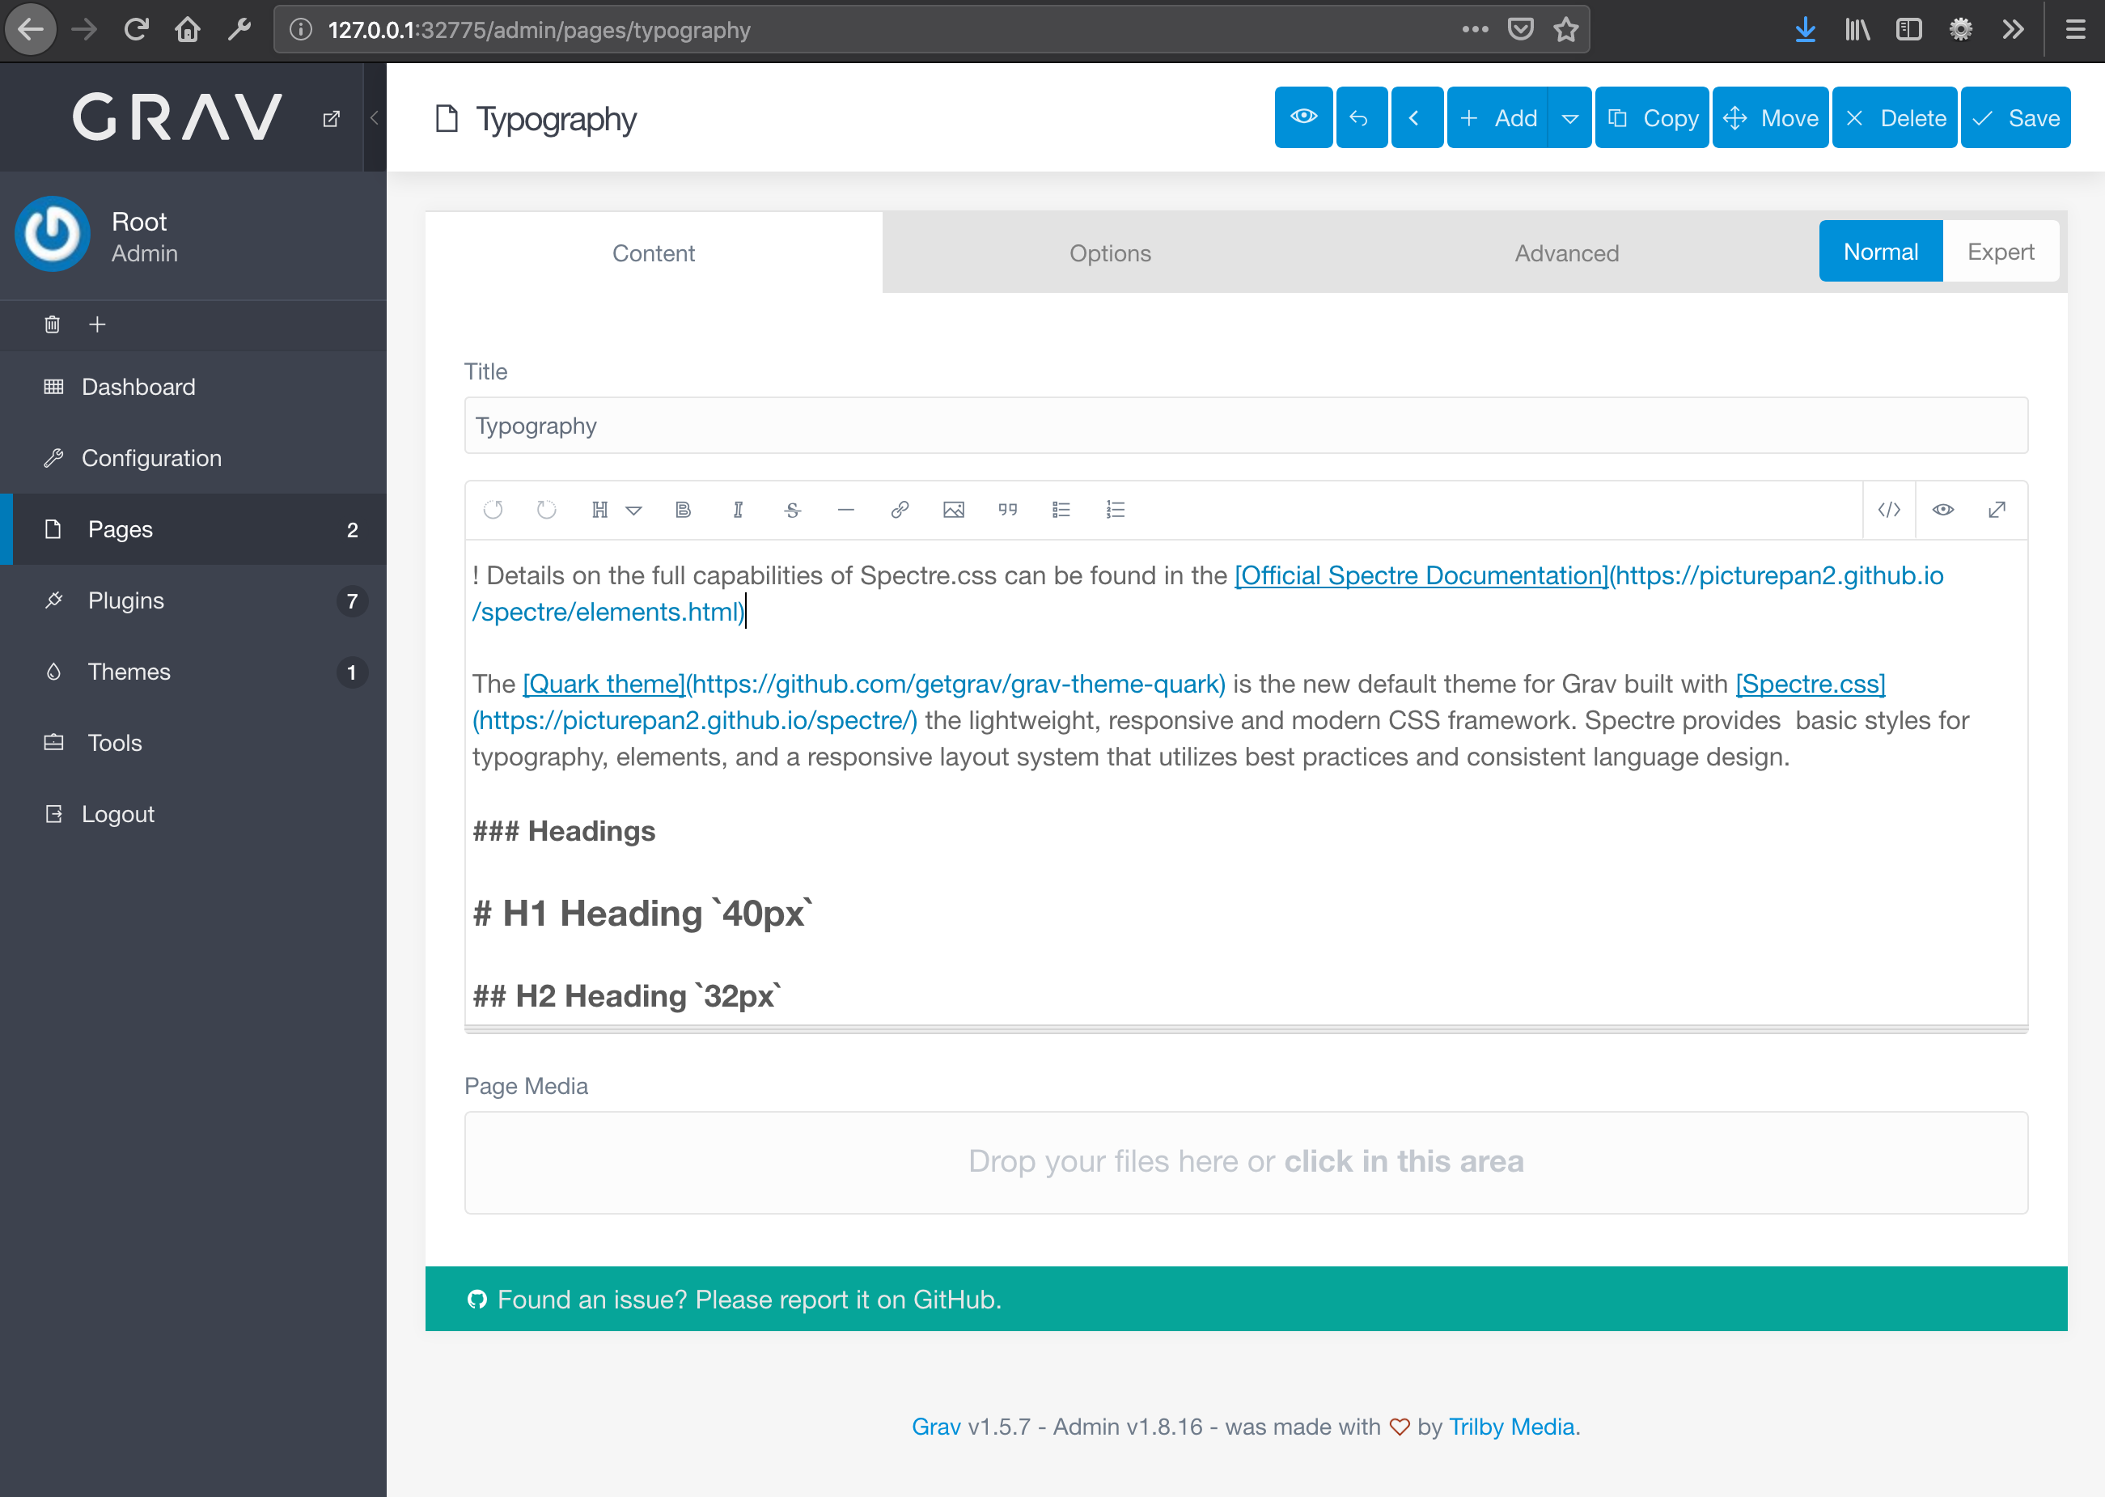Expand browser toolbar overflow chevrons

[x=2012, y=29]
